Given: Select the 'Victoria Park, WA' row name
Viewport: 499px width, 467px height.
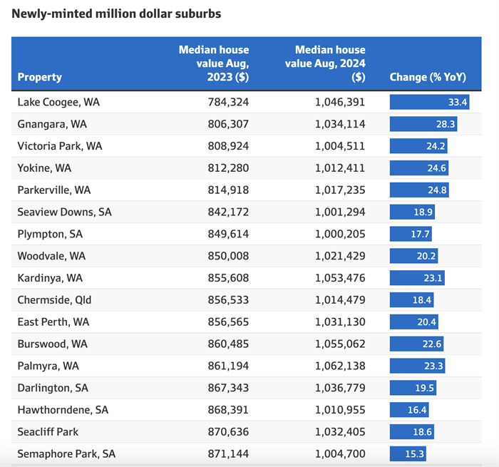Looking at the screenshot, I should click(x=60, y=146).
